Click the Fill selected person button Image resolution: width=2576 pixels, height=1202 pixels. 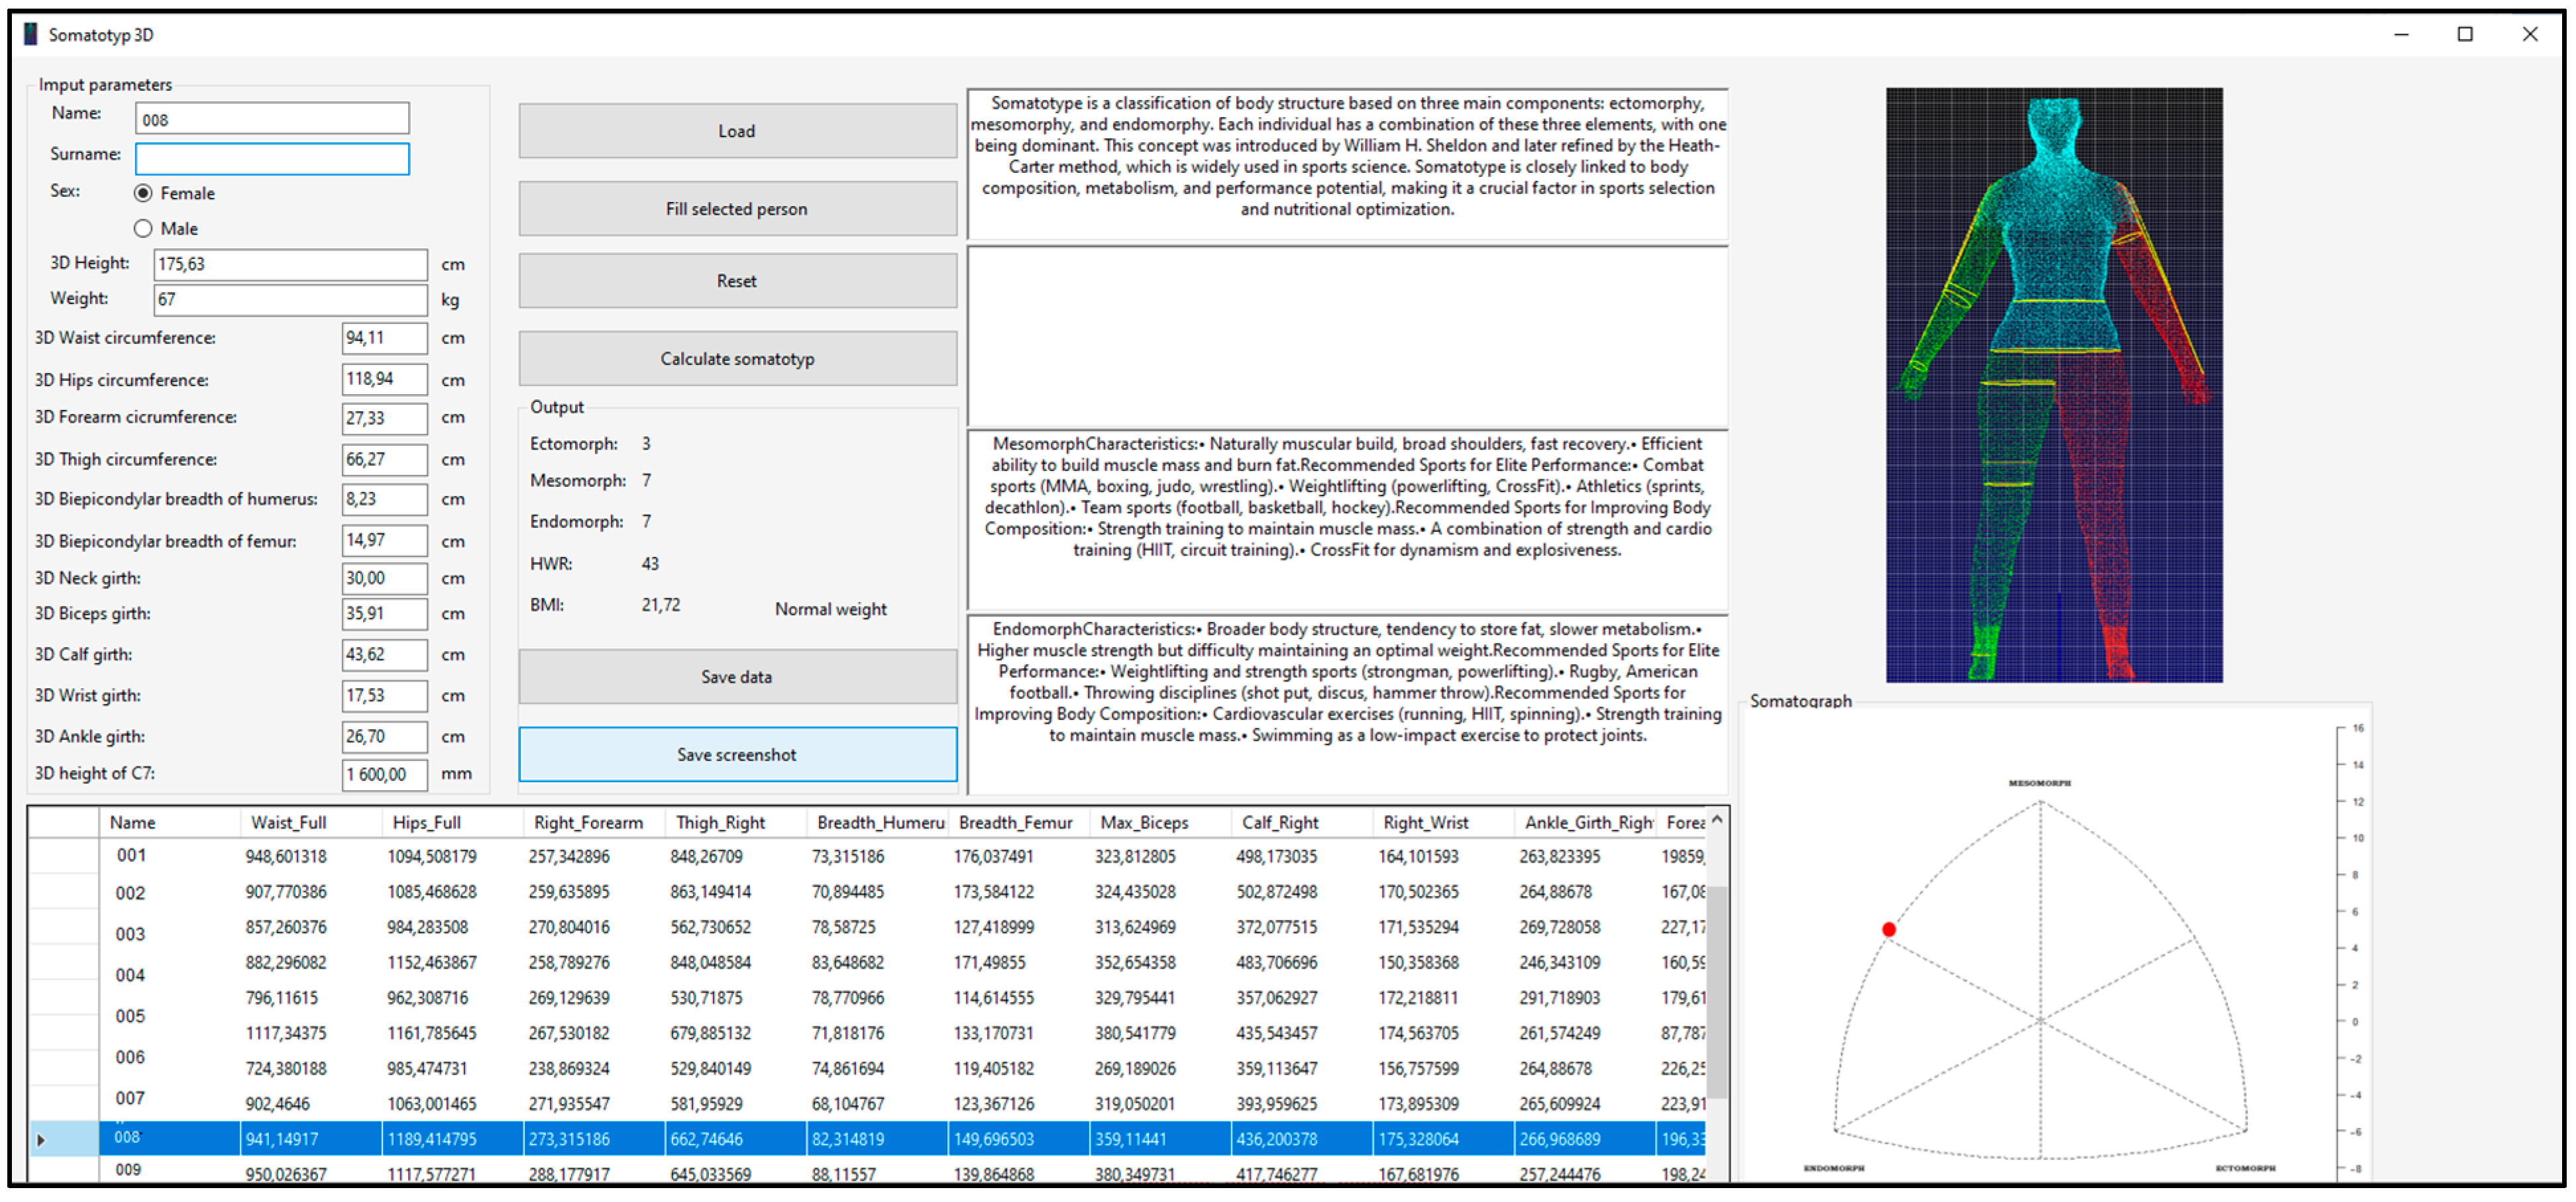click(x=737, y=209)
